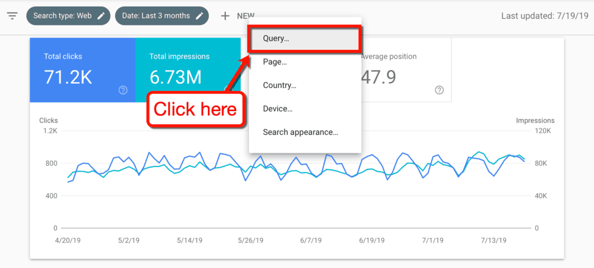
Task: Edit the Date: Last 3 months chip
Action: tap(162, 16)
